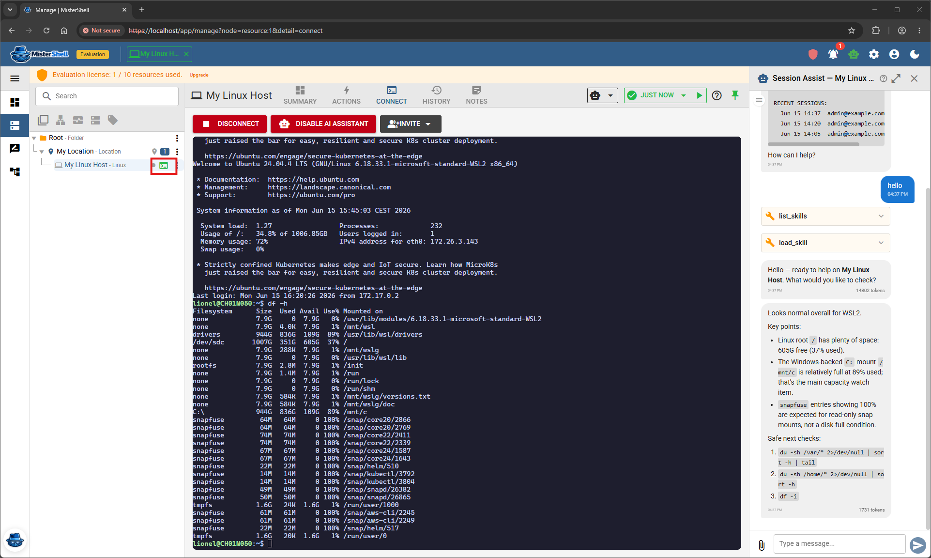Click the green AI robot header icon
This screenshot has height=558, width=931.
pyautogui.click(x=854, y=54)
